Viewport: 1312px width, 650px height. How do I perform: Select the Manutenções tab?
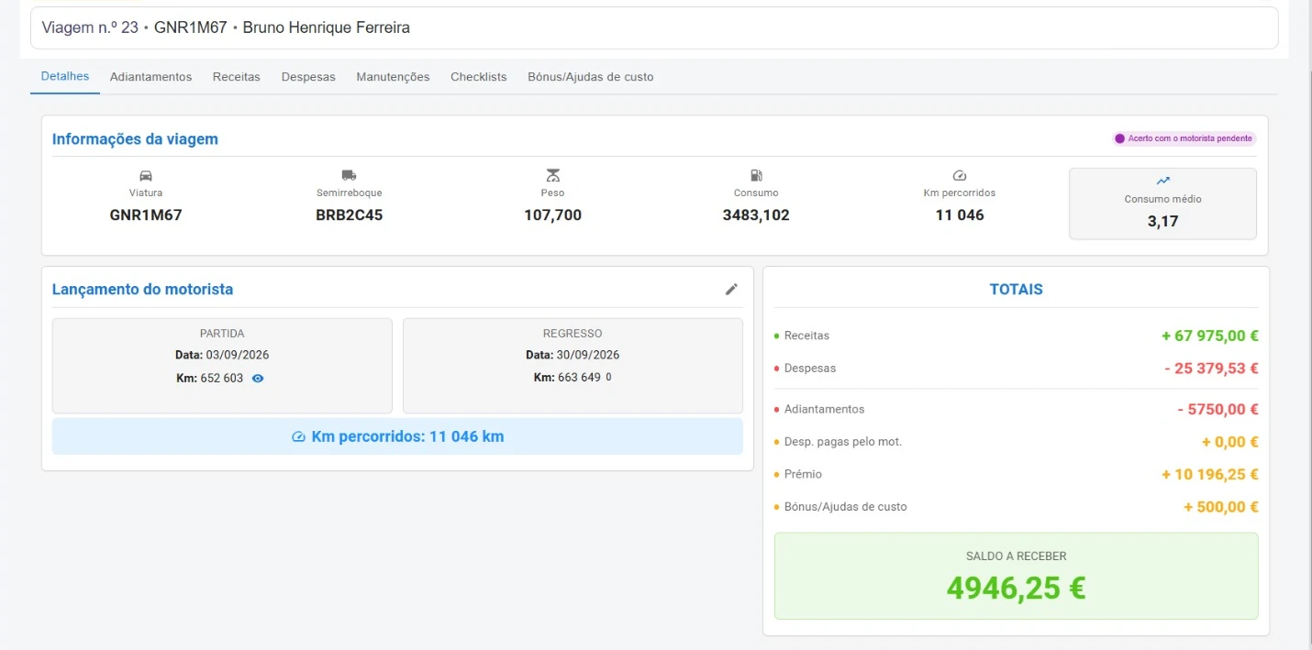(393, 77)
